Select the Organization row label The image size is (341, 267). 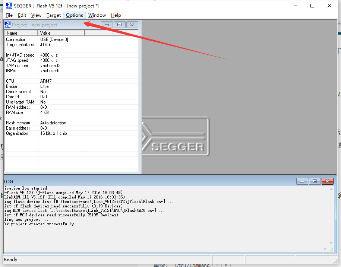pyautogui.click(x=17, y=133)
